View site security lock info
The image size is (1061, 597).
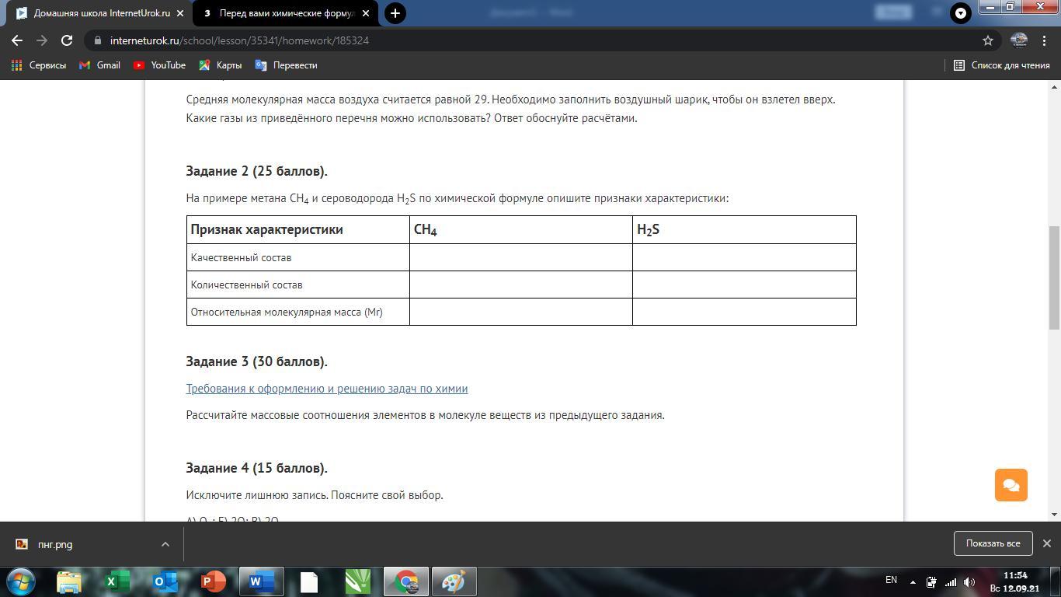(97, 40)
